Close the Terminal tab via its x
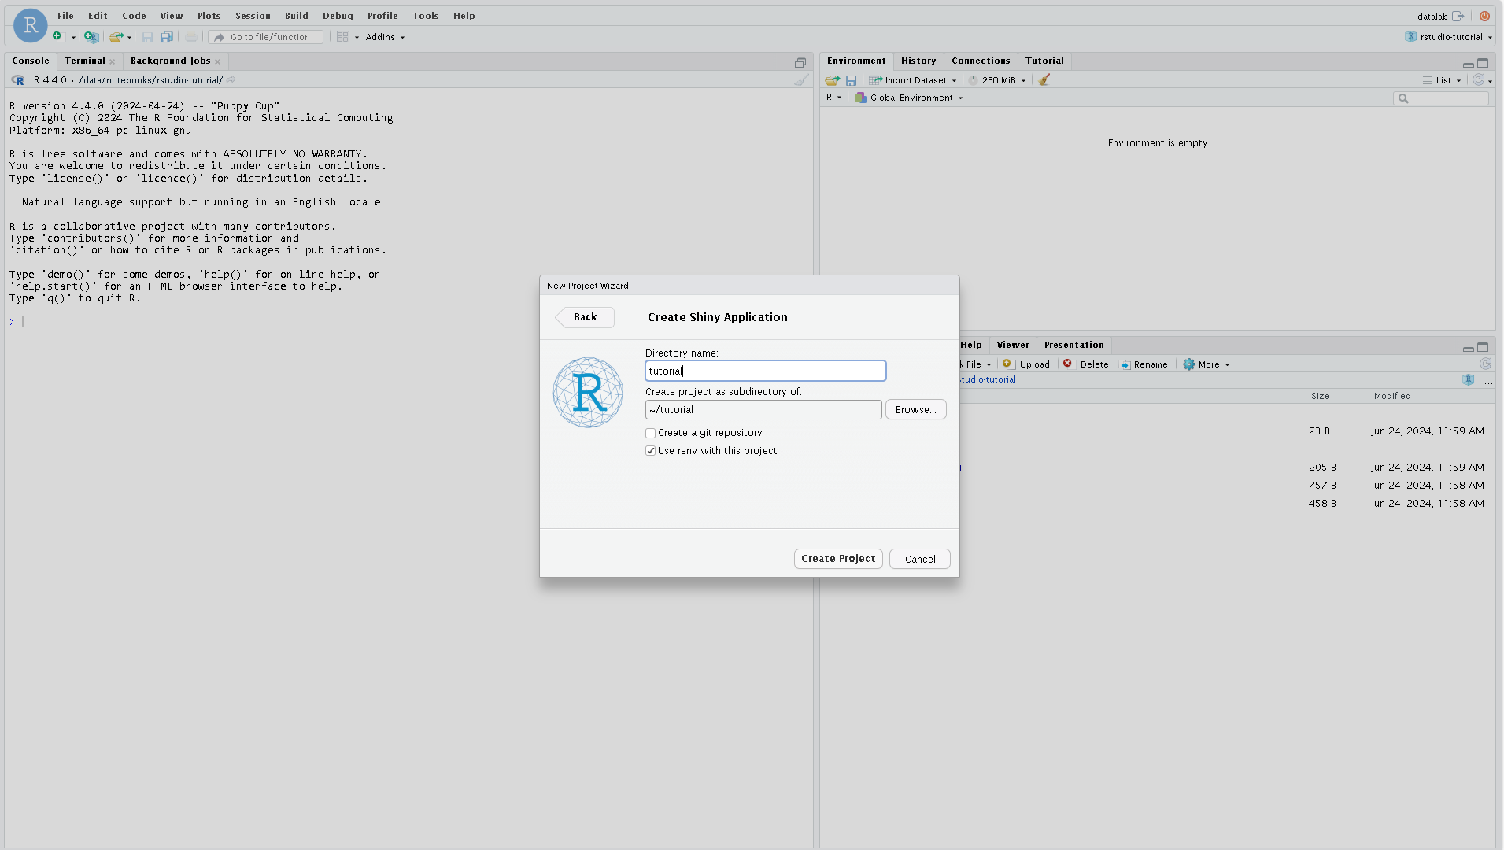The image size is (1504, 850). coord(113,61)
